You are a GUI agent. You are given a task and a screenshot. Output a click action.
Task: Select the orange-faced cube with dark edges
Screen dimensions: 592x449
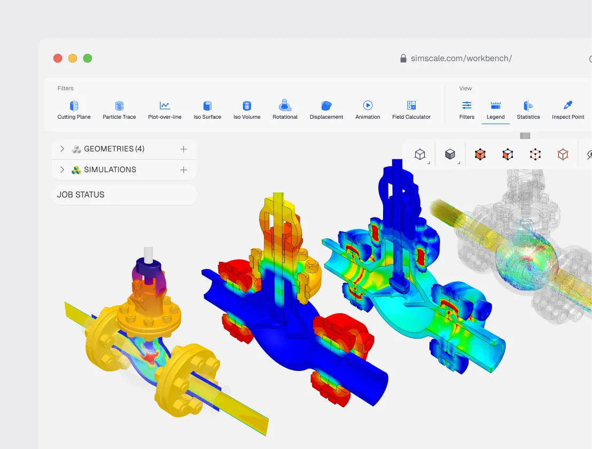click(508, 154)
